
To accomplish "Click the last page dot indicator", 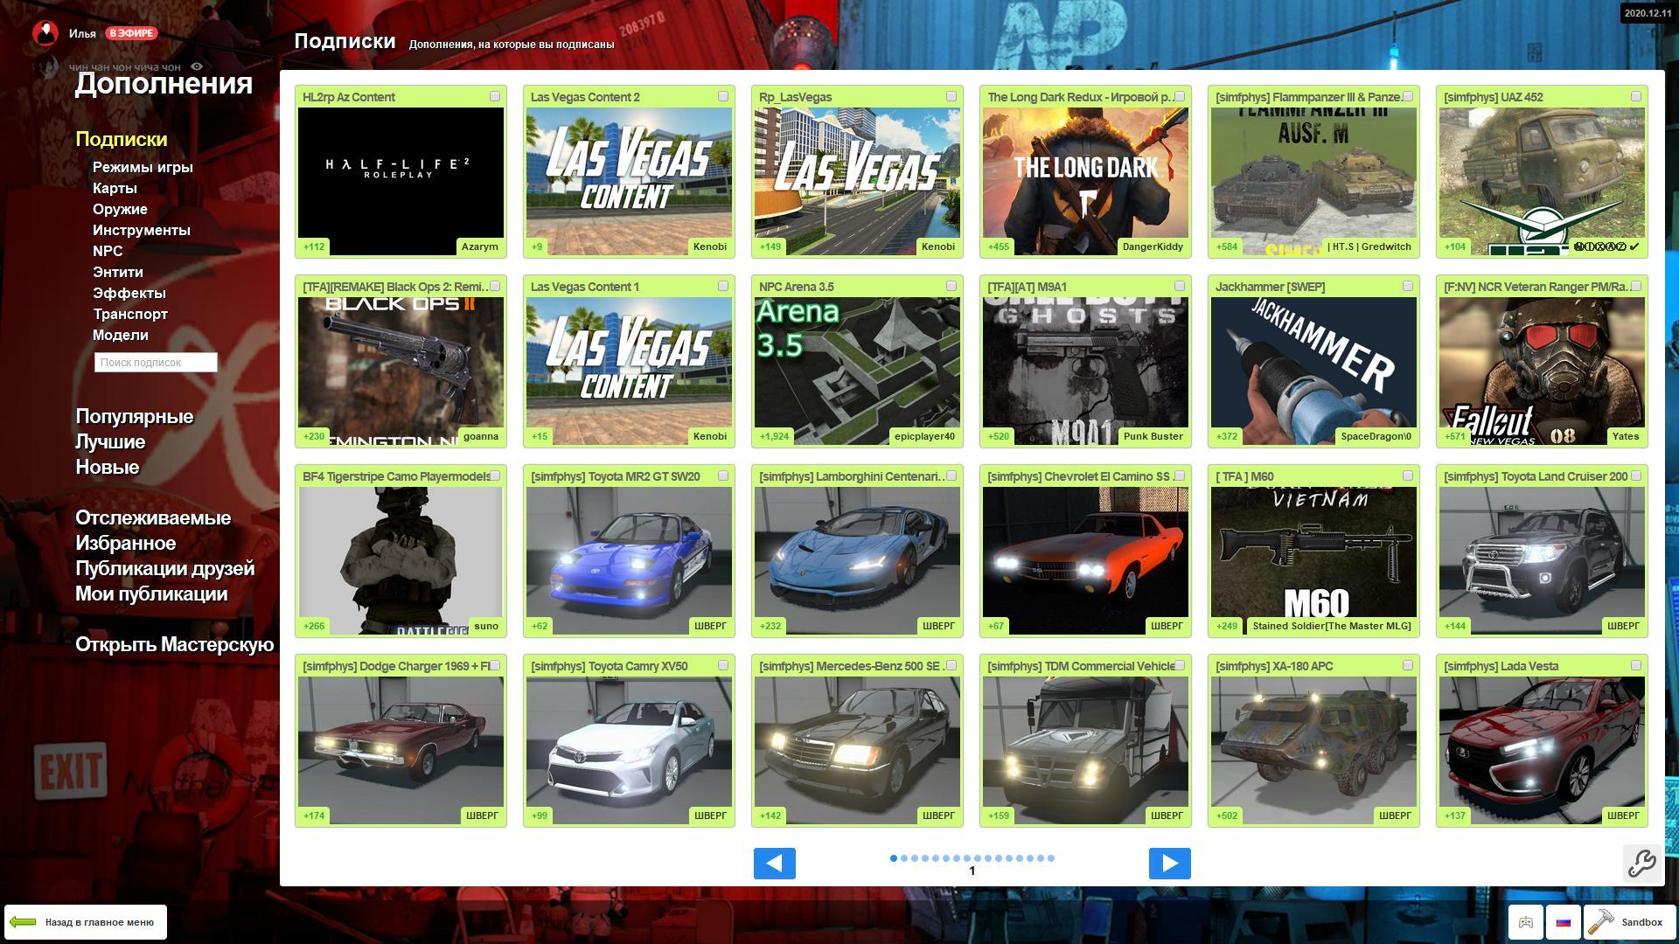I will click(1050, 858).
